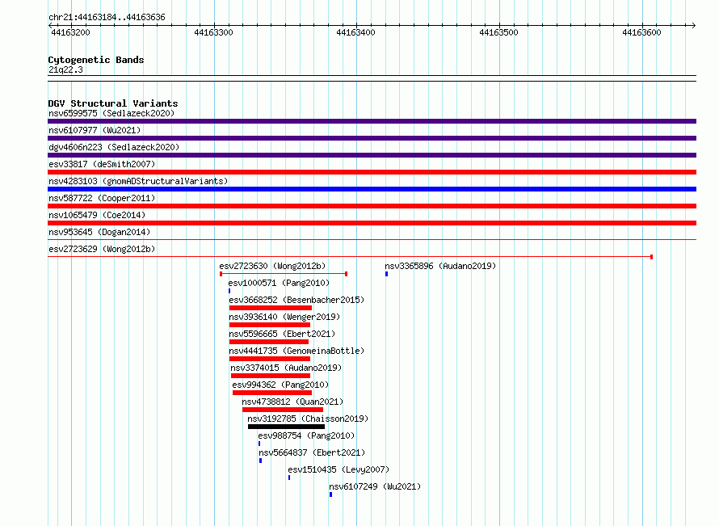Click the DGV Structural Variants track title
The width and height of the screenshot is (719, 526).
coord(113,103)
